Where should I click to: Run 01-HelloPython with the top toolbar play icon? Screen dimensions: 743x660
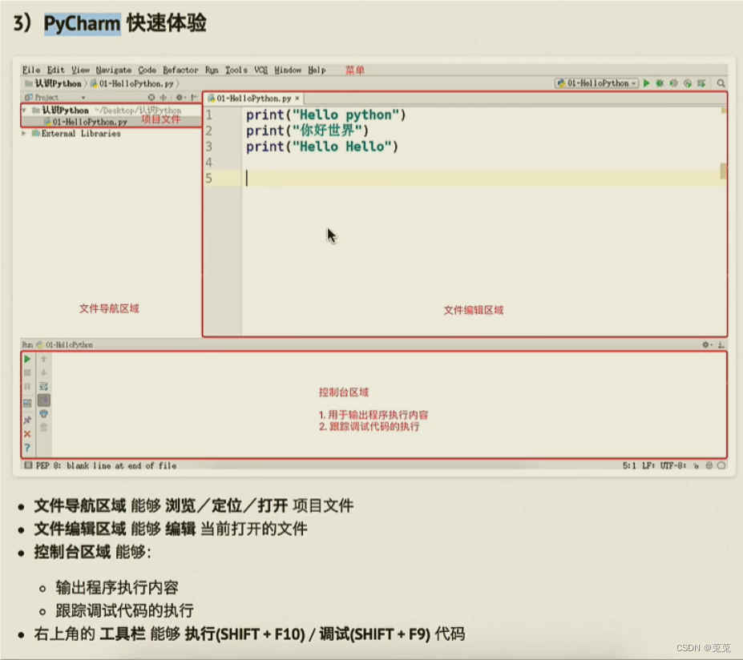(x=646, y=83)
